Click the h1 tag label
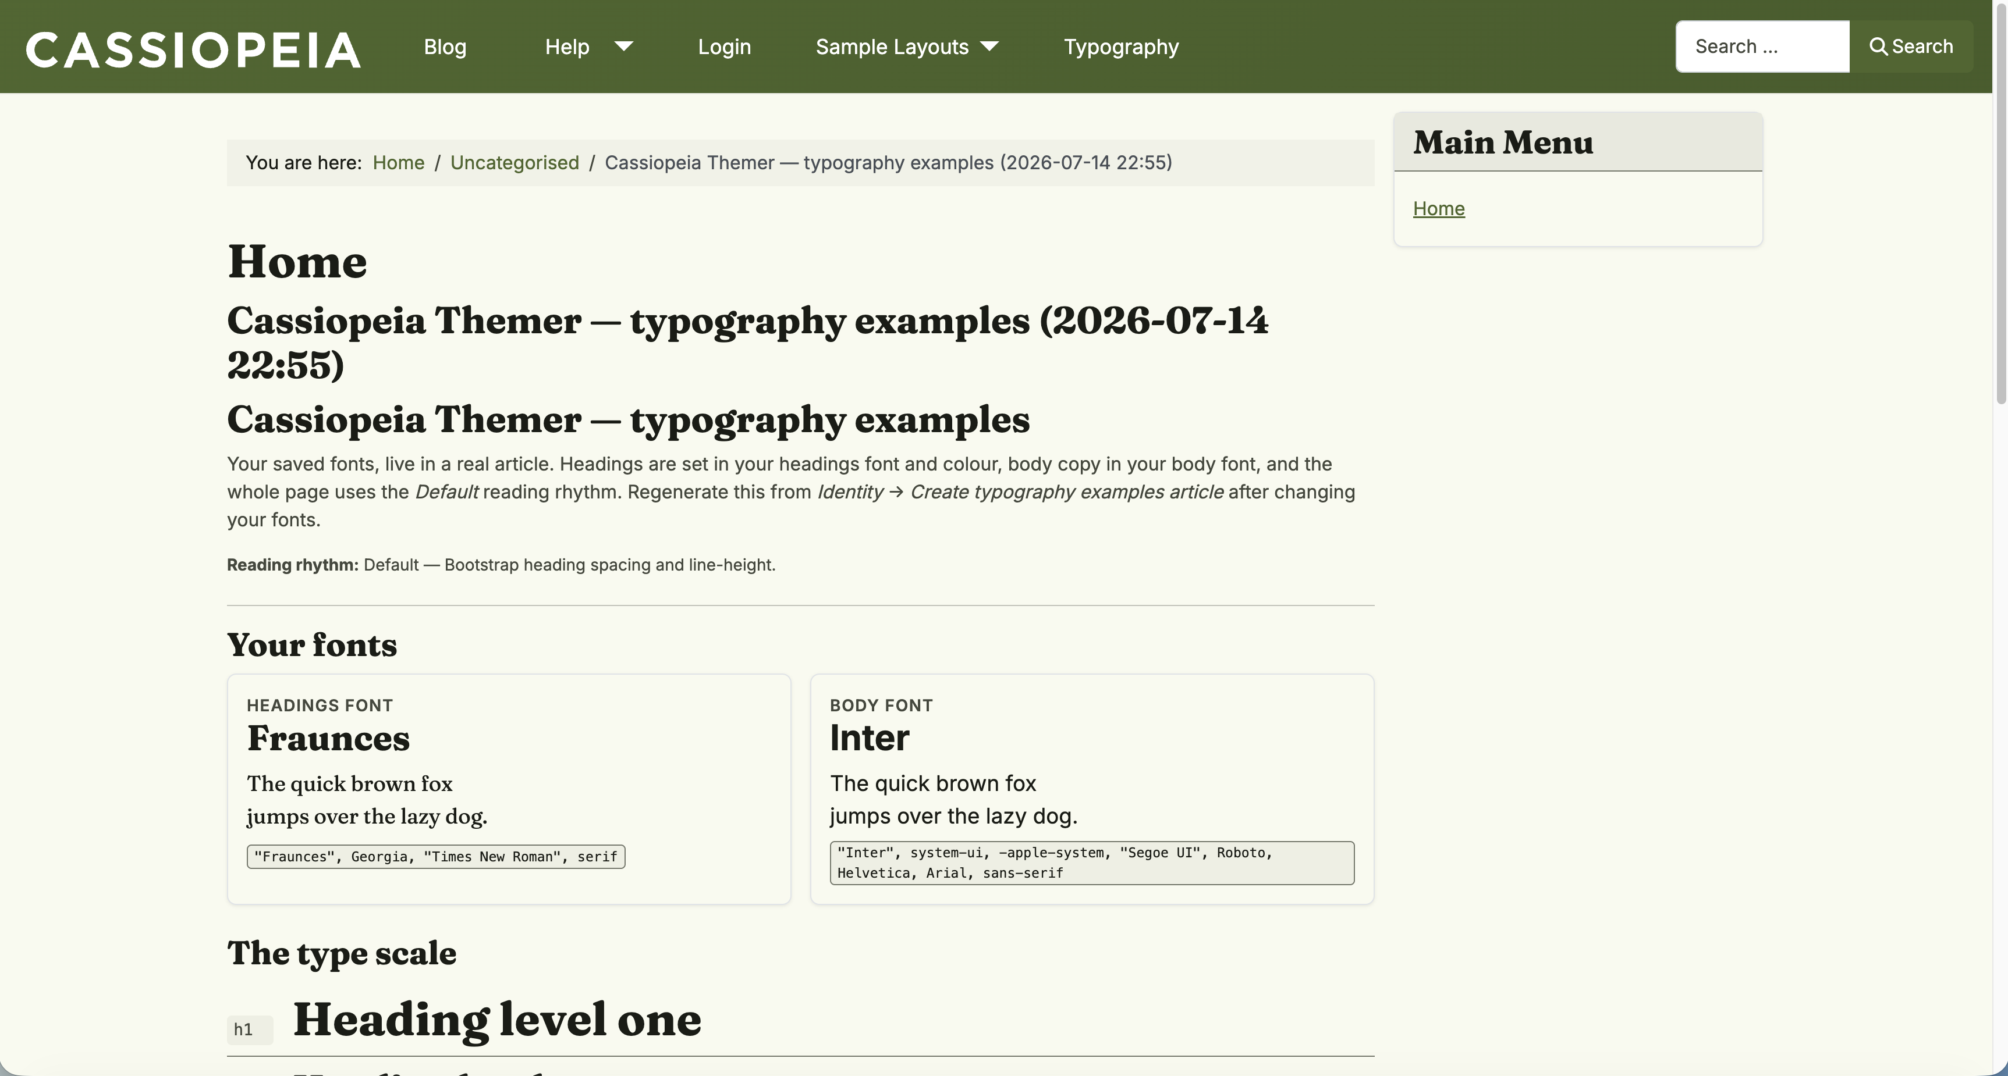 250,1029
